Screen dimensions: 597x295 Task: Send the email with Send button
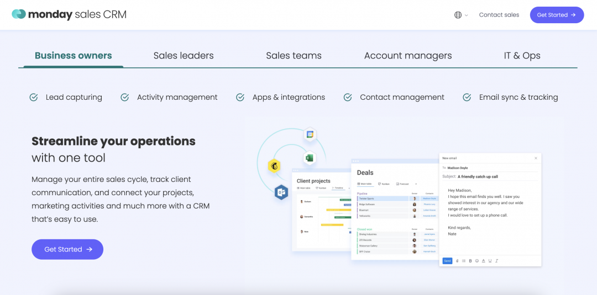tap(447, 261)
